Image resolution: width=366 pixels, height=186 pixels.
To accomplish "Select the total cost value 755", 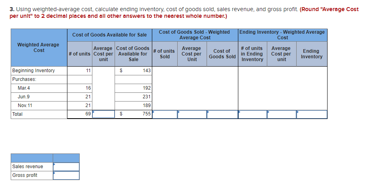I will point(147,114).
